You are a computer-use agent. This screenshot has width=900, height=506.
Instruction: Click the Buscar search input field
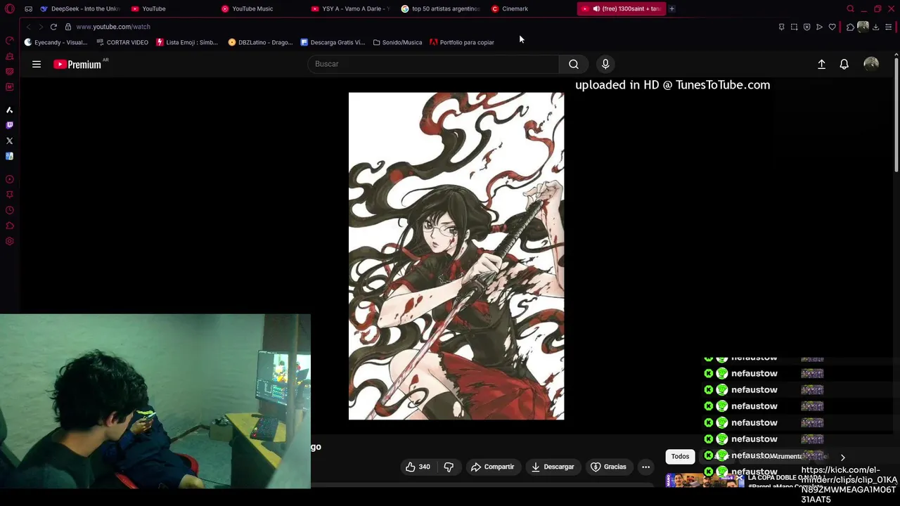coord(433,64)
